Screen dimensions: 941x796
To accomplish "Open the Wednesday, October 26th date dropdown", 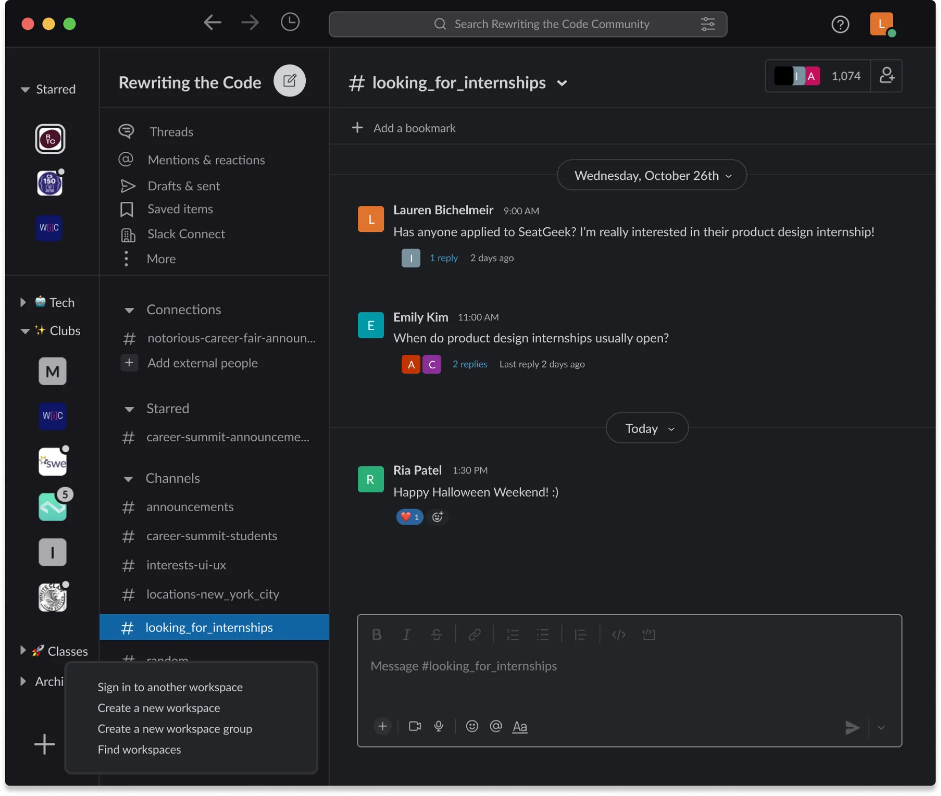I will (x=652, y=175).
